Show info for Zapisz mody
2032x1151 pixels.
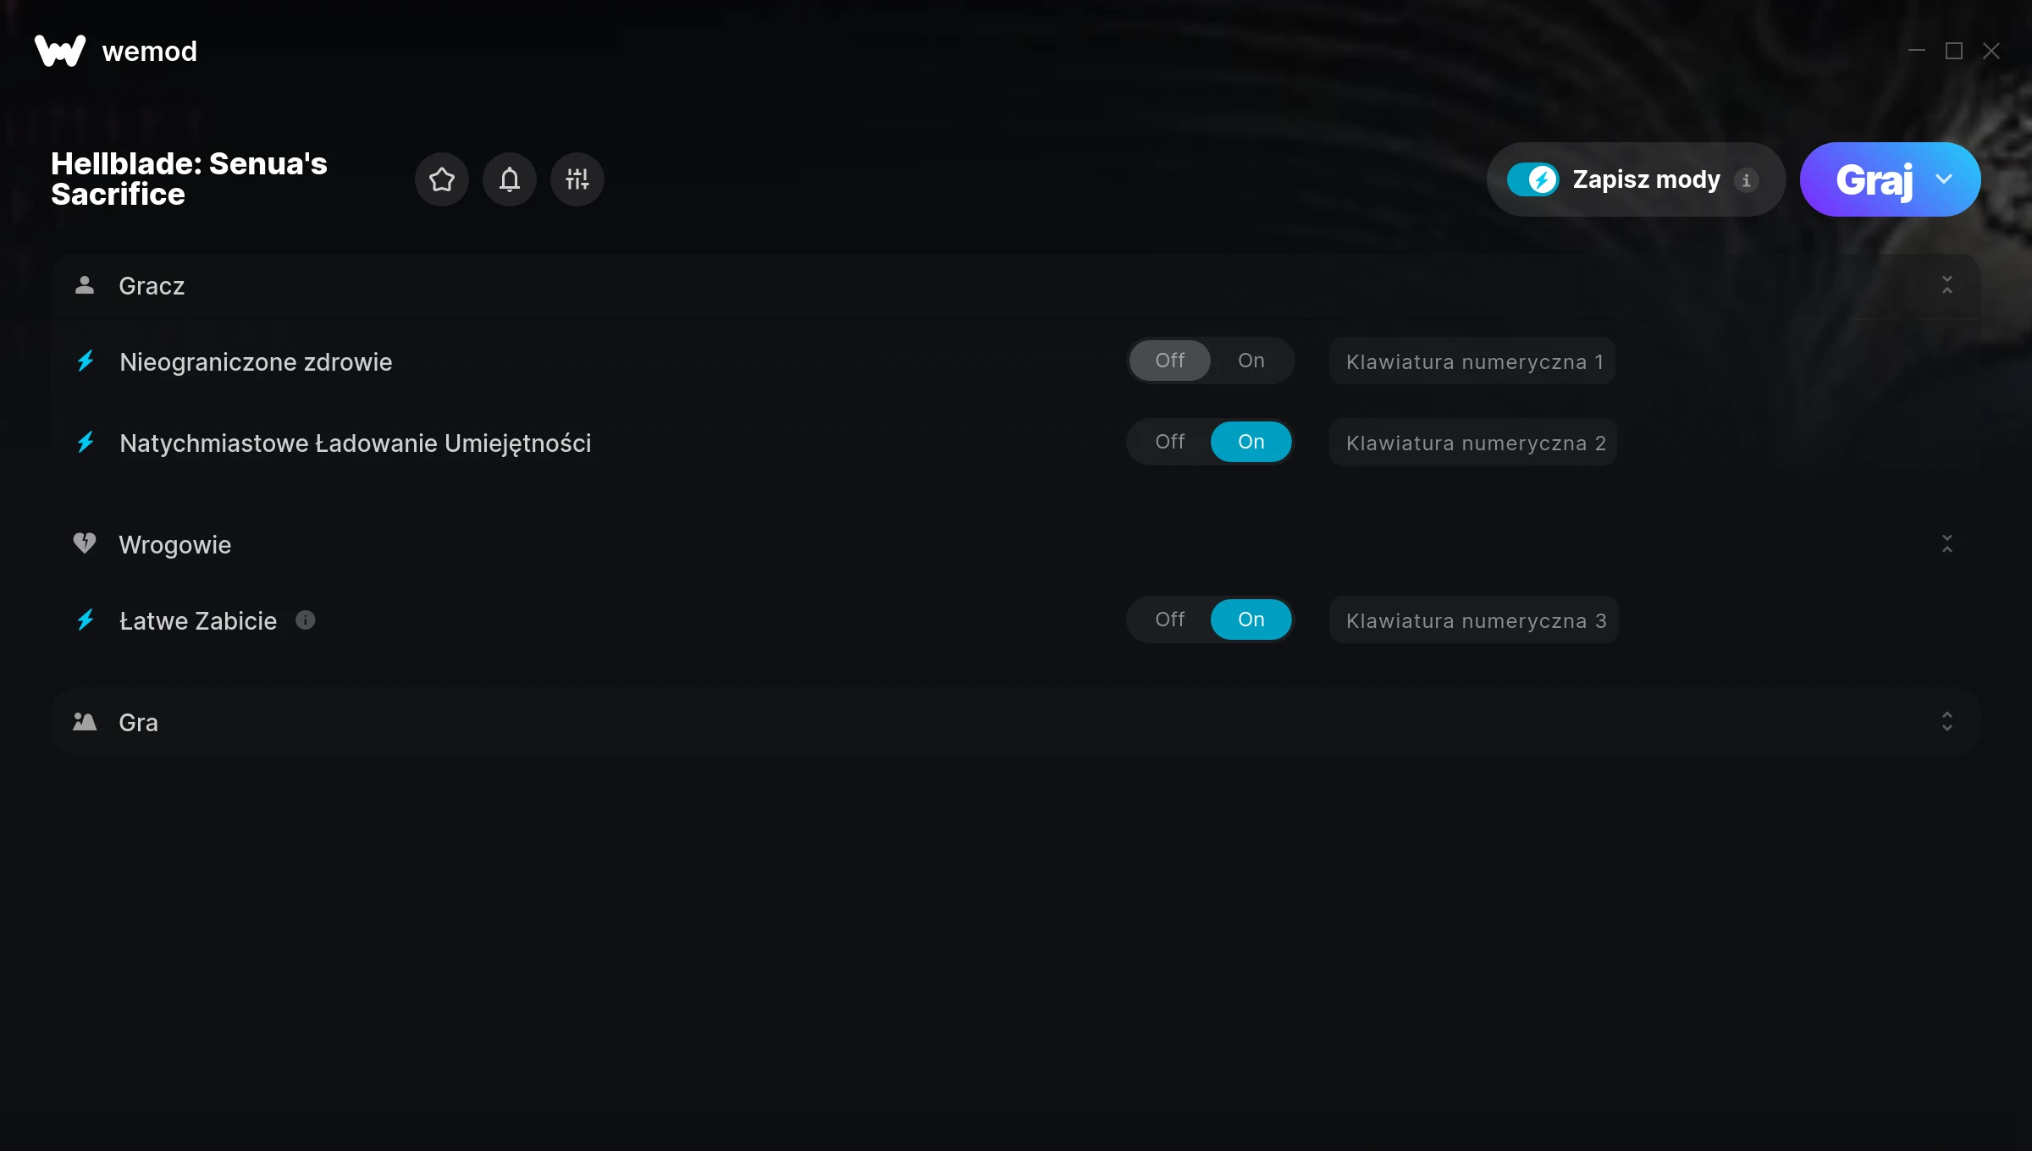tap(1746, 180)
